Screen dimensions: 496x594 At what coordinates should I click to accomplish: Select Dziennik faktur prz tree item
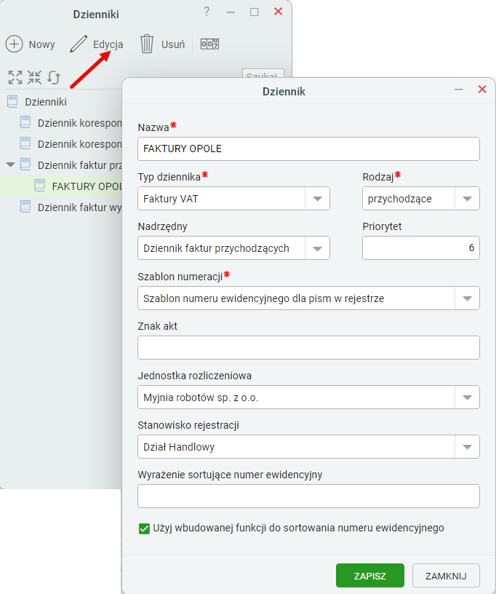tap(79, 165)
